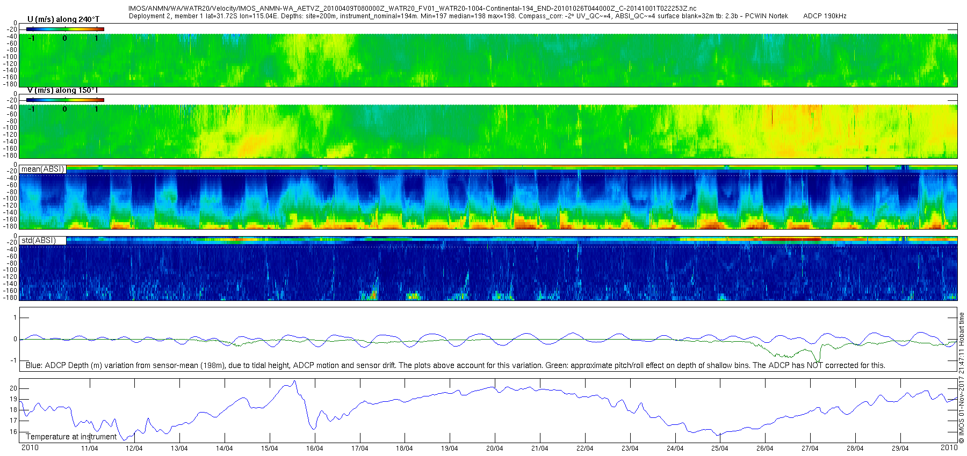The width and height of the screenshot is (967, 456).
Task: Click the '12/04' date tick label
Action: [134, 448]
